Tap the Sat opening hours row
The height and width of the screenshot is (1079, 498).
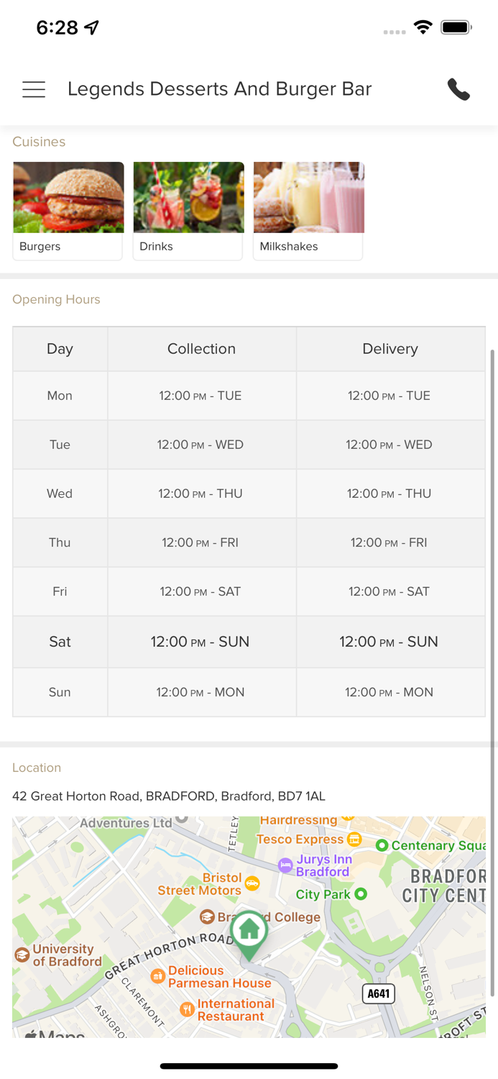(x=249, y=642)
